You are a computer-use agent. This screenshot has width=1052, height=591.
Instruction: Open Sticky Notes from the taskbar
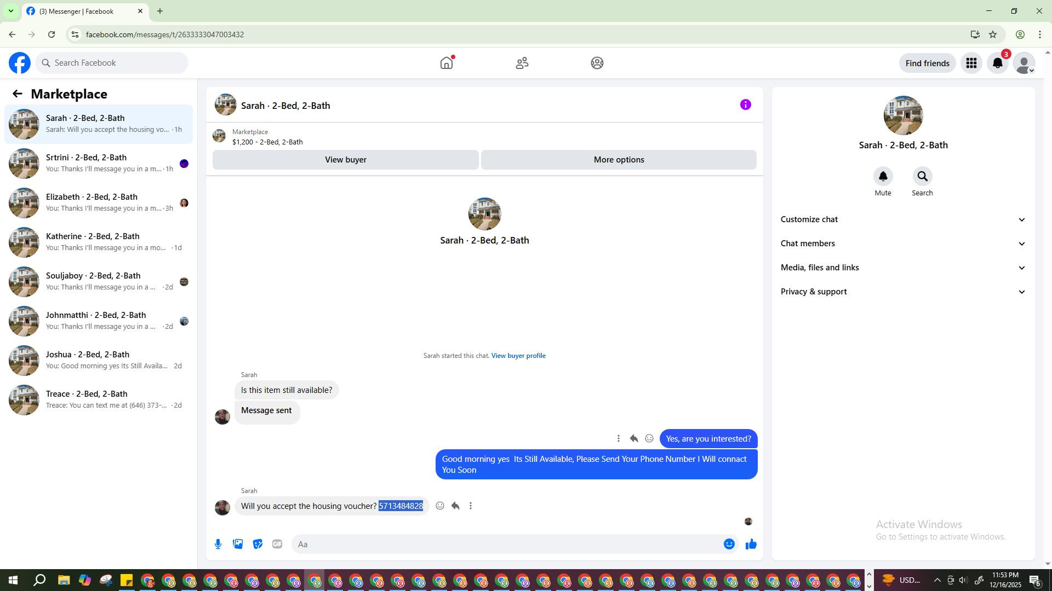pyautogui.click(x=127, y=581)
